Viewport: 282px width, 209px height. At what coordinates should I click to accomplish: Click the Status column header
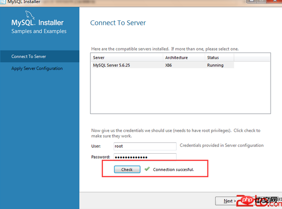click(x=219, y=58)
